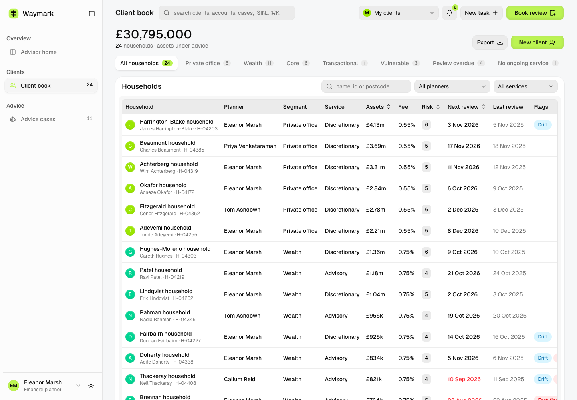Screen dimensions: 577x400
Task: Open Advice cases in sidebar
Action: (51, 119)
